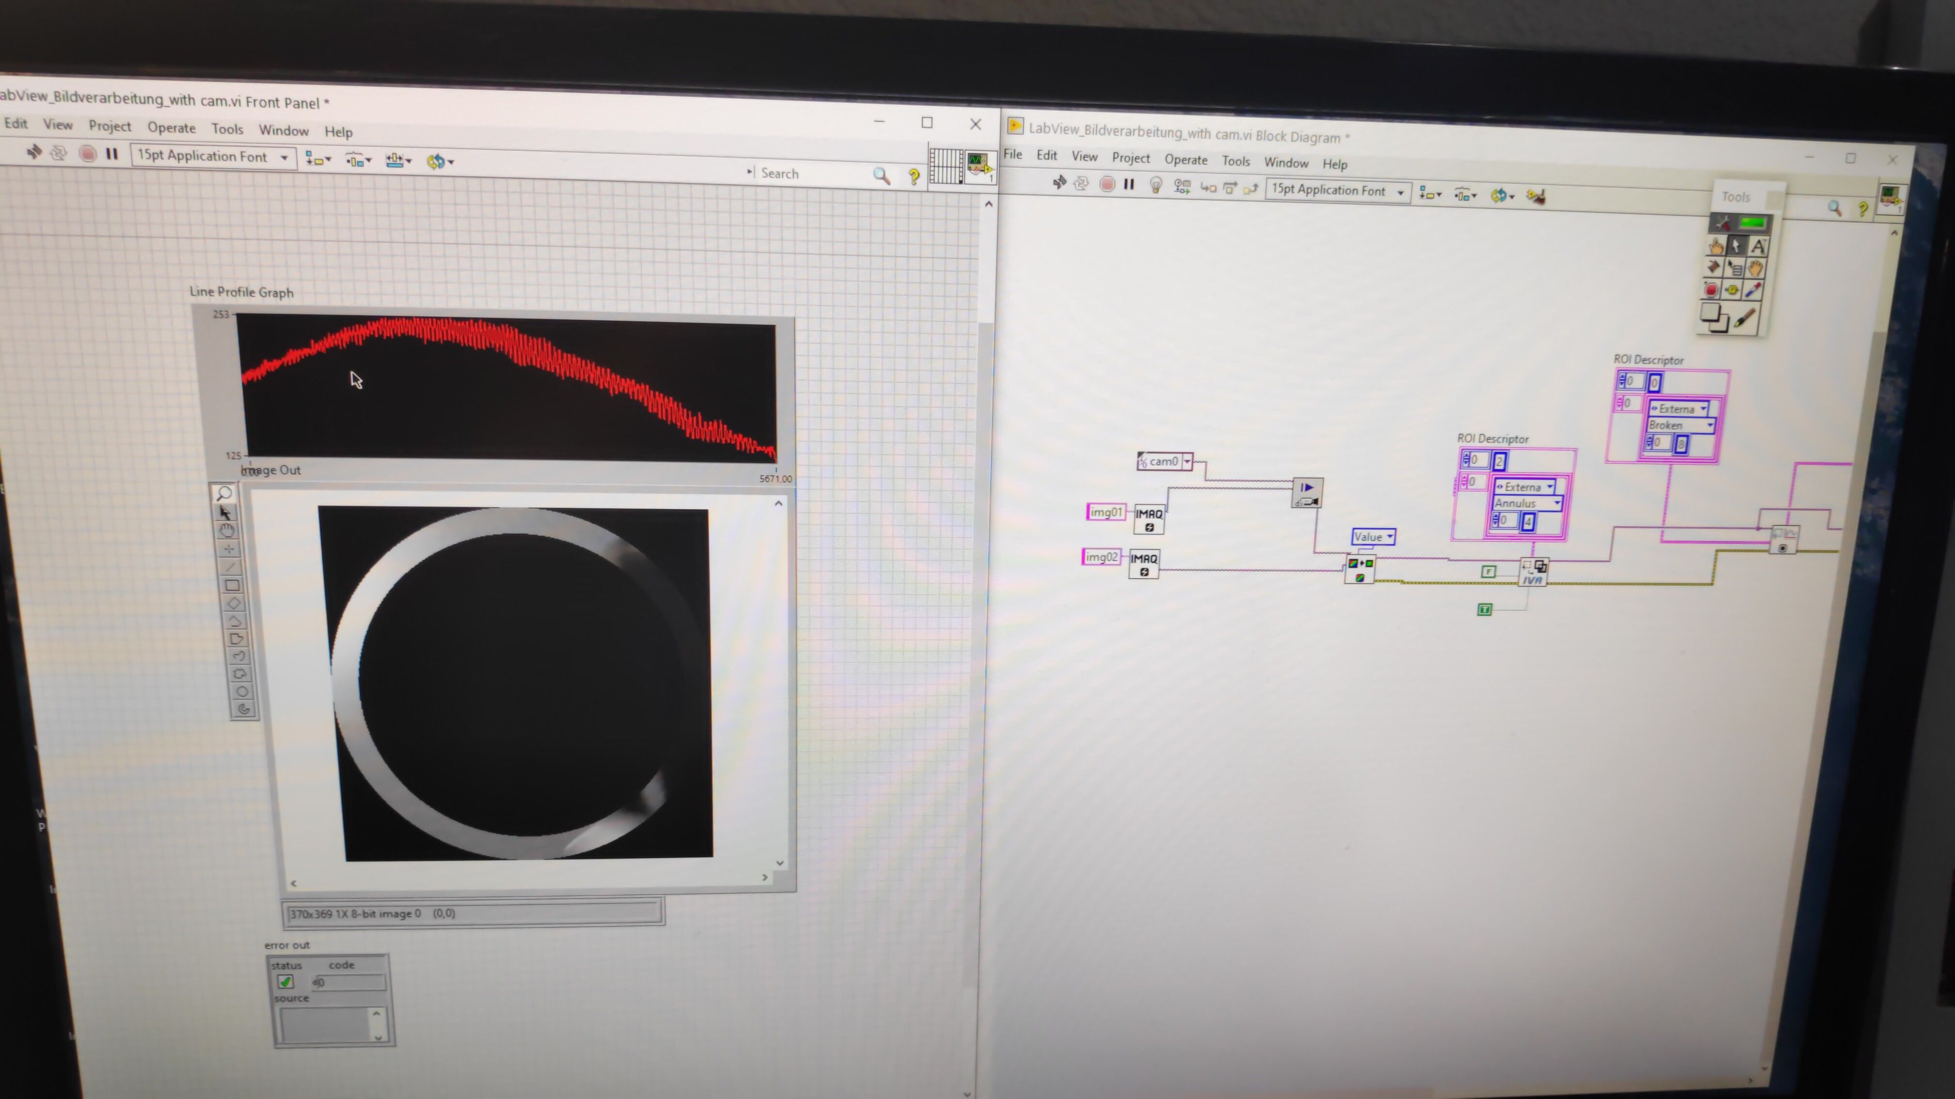Click the error out status indicator
The image size is (1955, 1099).
(286, 981)
